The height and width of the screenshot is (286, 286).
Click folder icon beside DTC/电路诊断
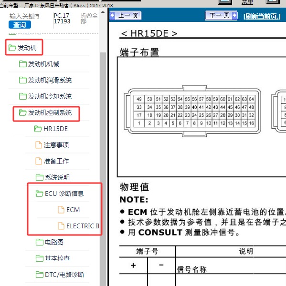click(x=40, y=275)
